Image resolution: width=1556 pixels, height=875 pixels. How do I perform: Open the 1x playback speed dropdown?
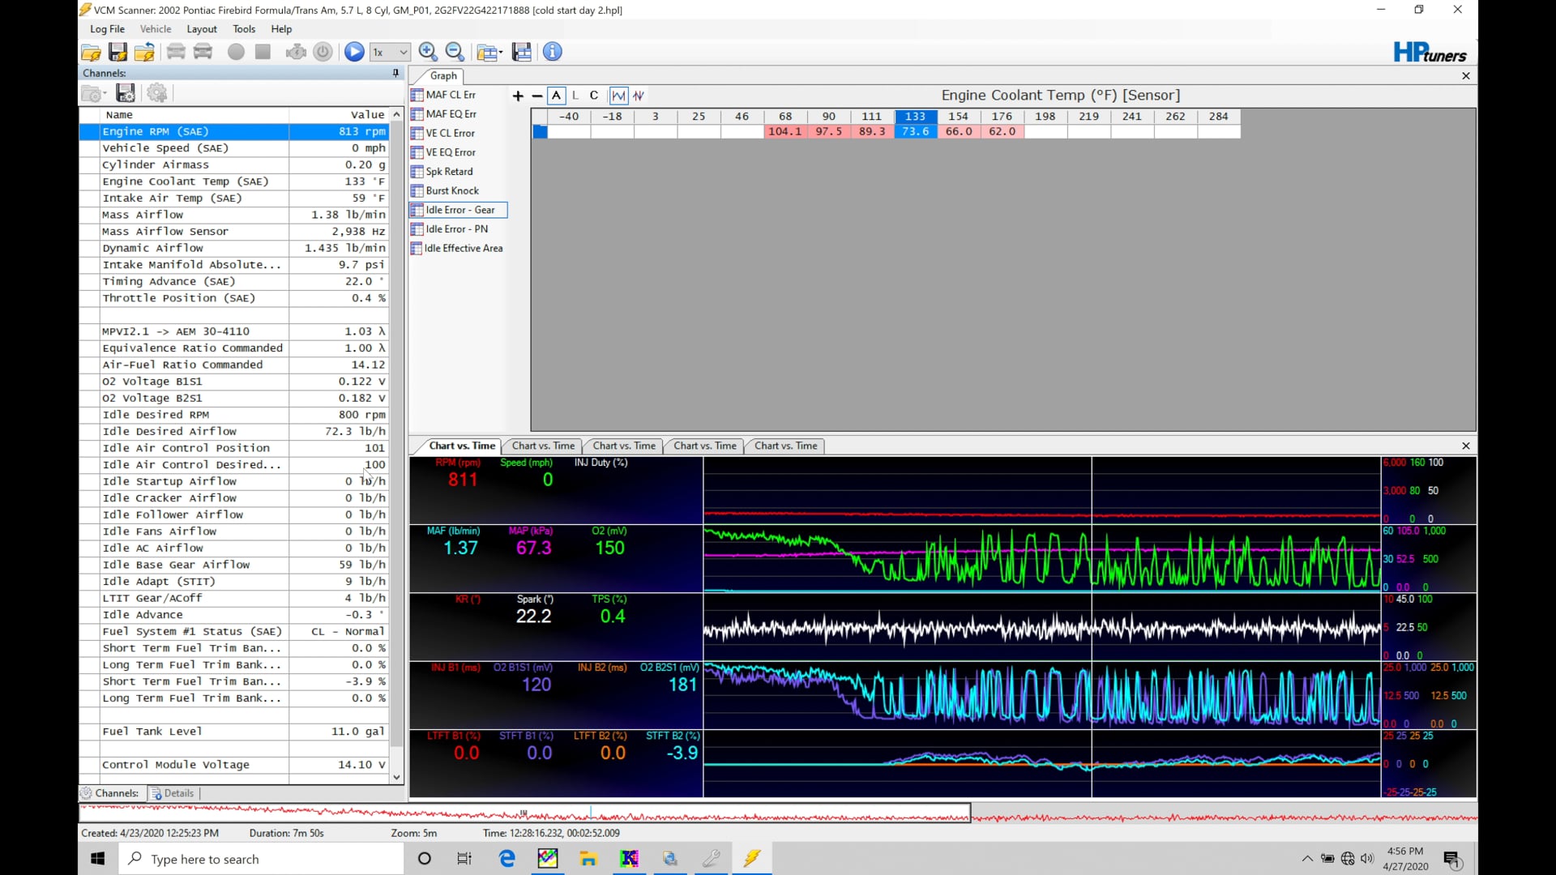[390, 51]
